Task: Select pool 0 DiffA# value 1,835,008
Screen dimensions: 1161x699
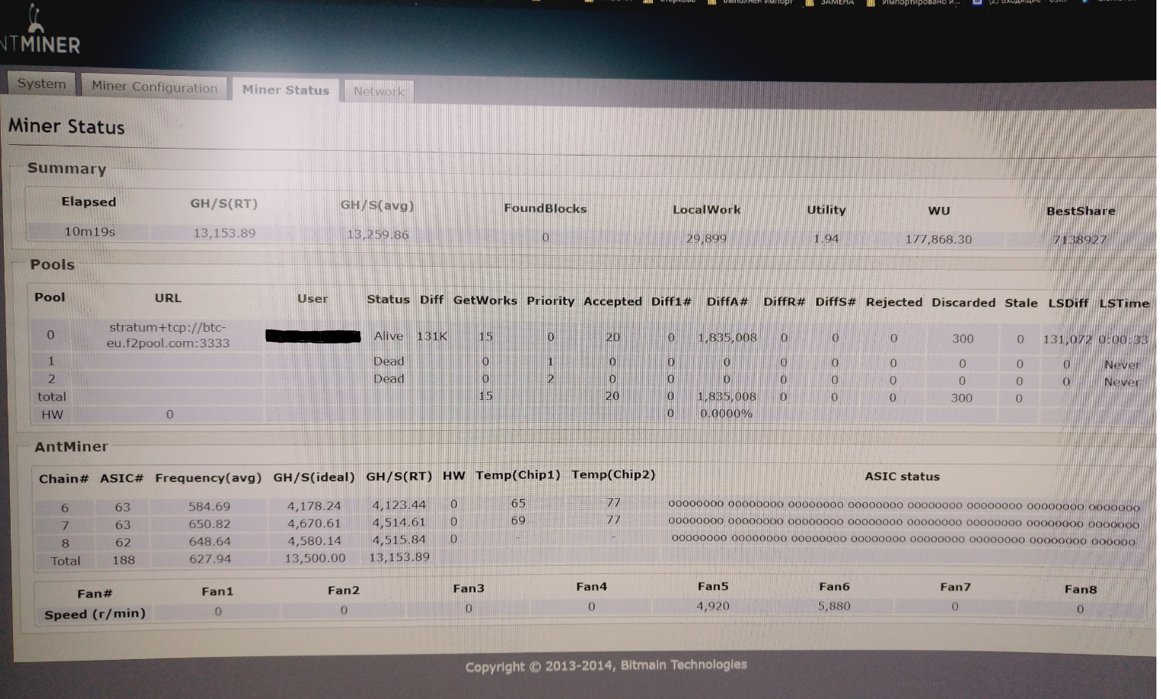Action: [x=726, y=337]
